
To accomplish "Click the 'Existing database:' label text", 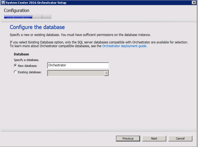I will (29, 72).
